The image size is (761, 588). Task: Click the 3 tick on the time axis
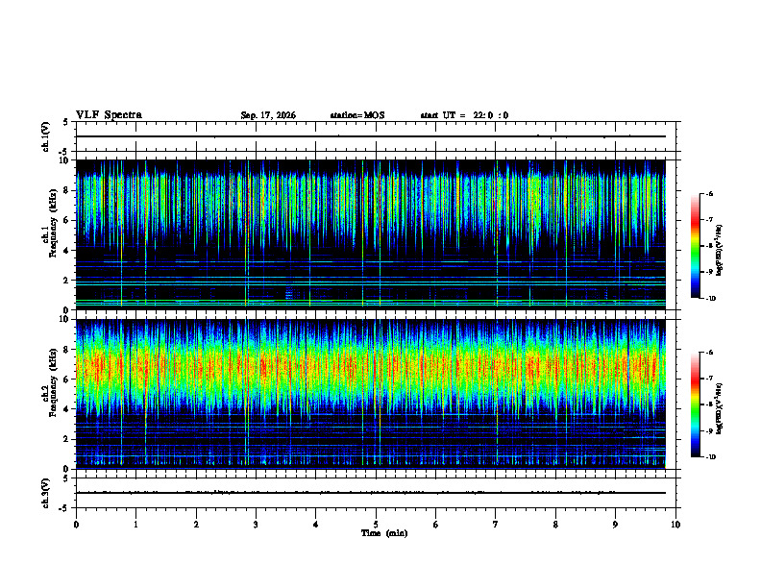256,525
